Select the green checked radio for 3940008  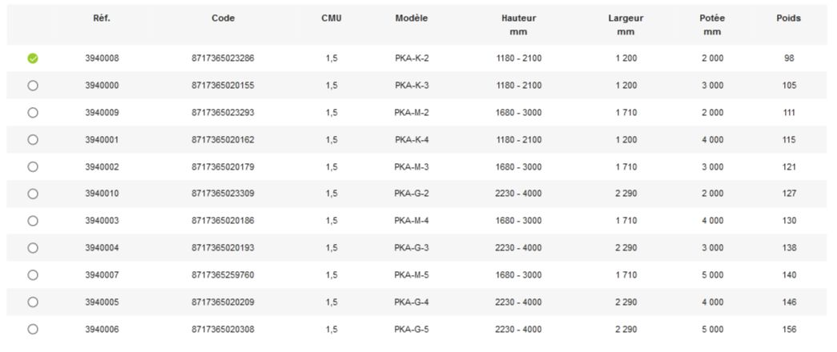coord(33,58)
